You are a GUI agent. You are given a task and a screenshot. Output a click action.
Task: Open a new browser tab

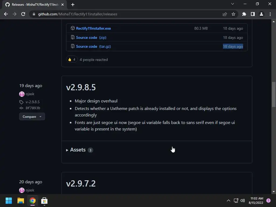tap(73, 5)
